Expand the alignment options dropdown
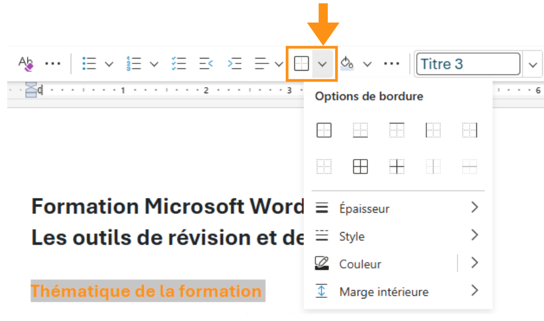 [278, 64]
